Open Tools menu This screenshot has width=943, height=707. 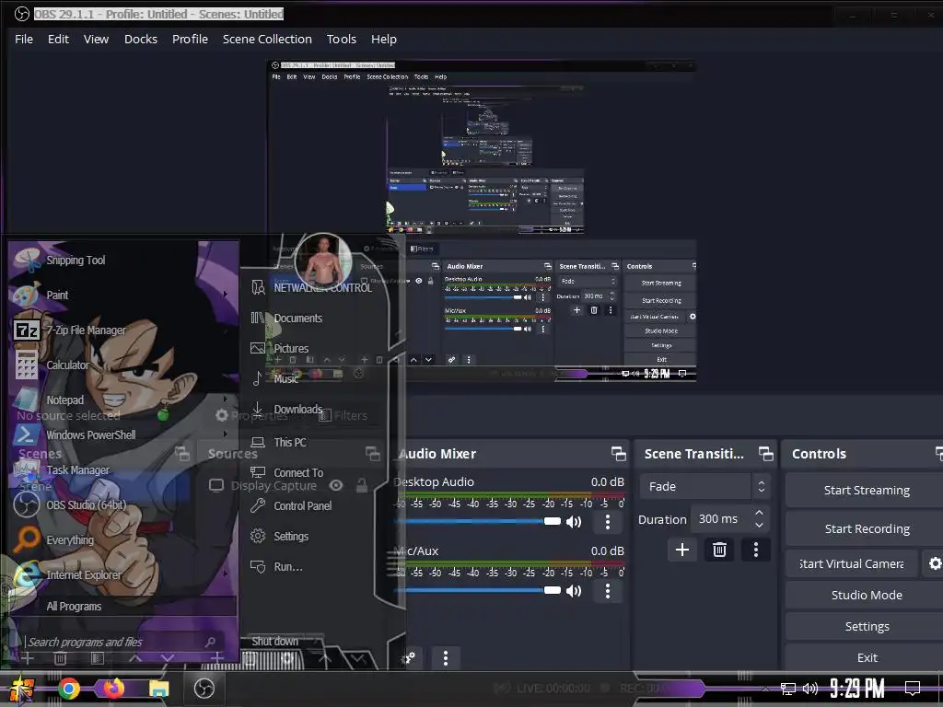point(342,39)
